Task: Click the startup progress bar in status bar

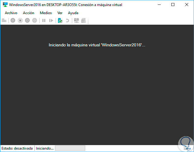Action: [x=70, y=148]
